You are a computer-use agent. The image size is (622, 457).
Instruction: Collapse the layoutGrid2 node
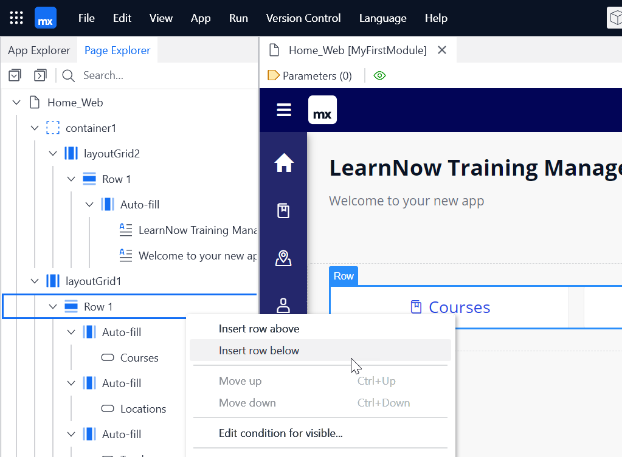point(53,153)
